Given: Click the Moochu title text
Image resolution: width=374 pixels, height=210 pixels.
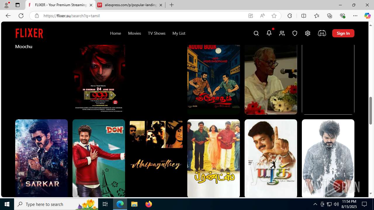Looking at the screenshot, I should [x=24, y=47].
